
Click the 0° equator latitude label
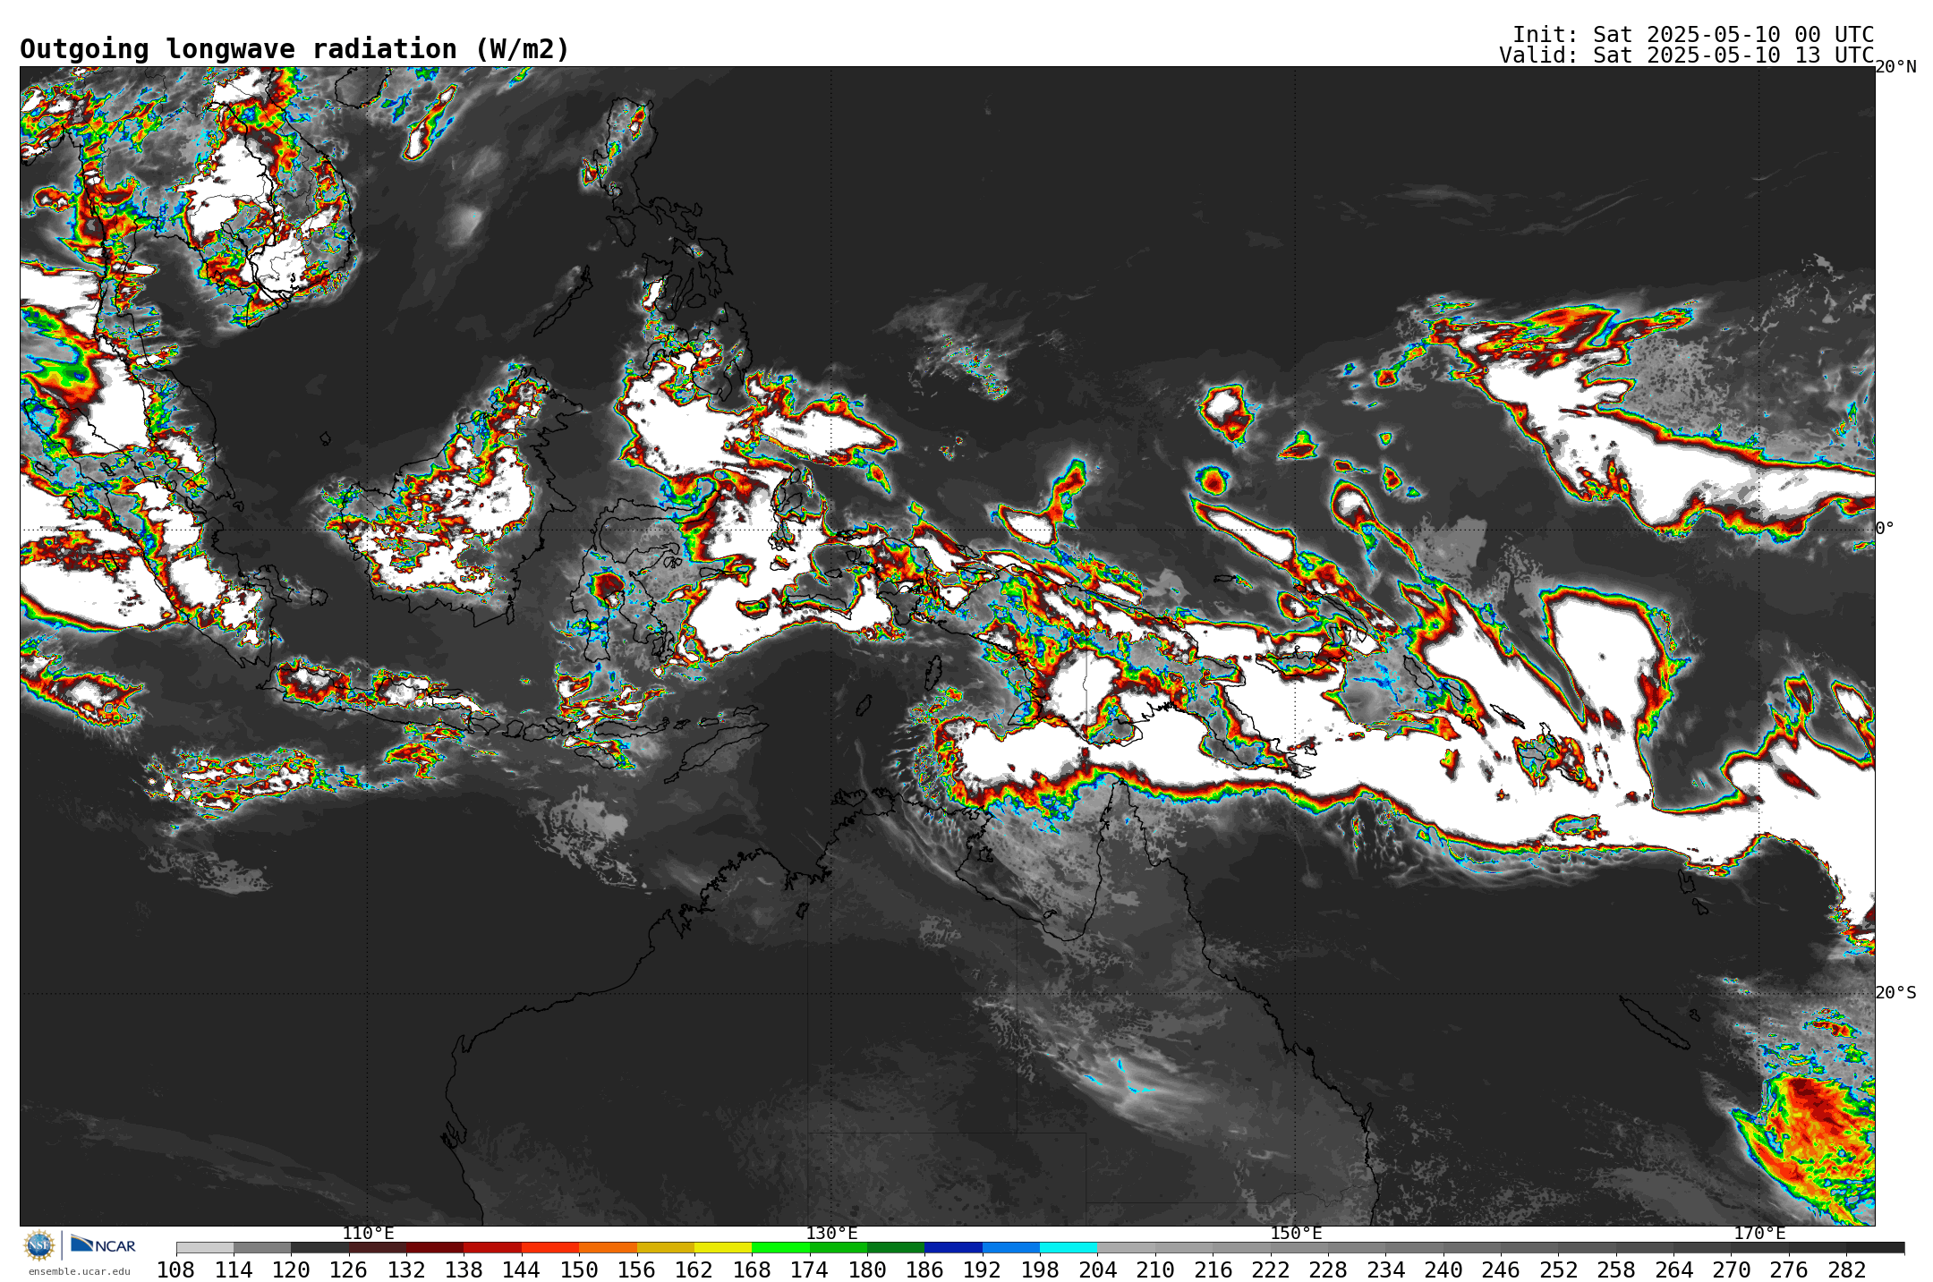coord(1886,529)
